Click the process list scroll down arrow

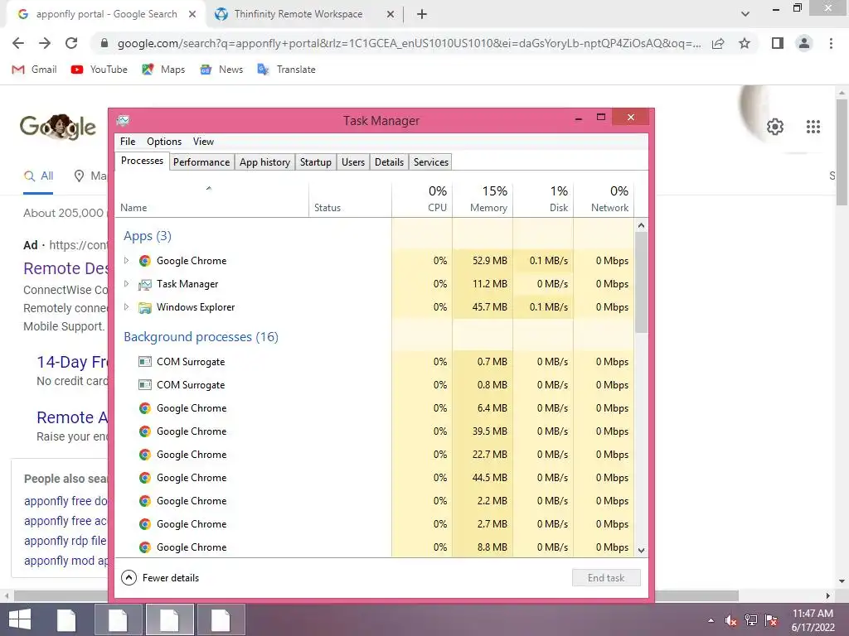641,551
